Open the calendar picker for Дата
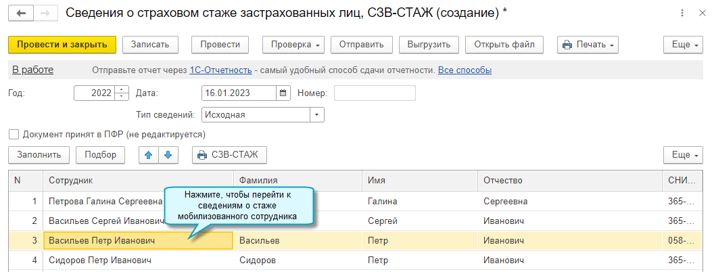The image size is (714, 272). (x=283, y=93)
